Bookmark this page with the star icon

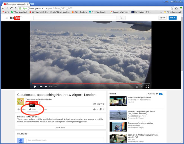pyautogui.click(x=172, y=8)
